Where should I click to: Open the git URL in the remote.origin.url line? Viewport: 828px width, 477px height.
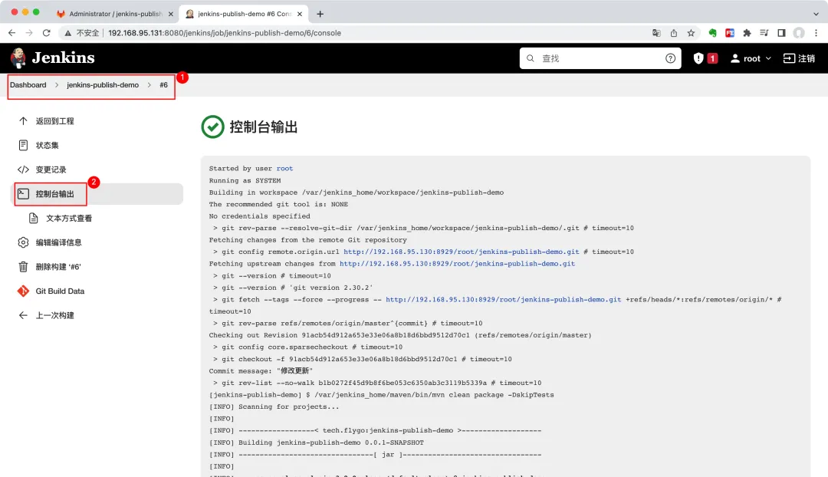tap(461, 252)
